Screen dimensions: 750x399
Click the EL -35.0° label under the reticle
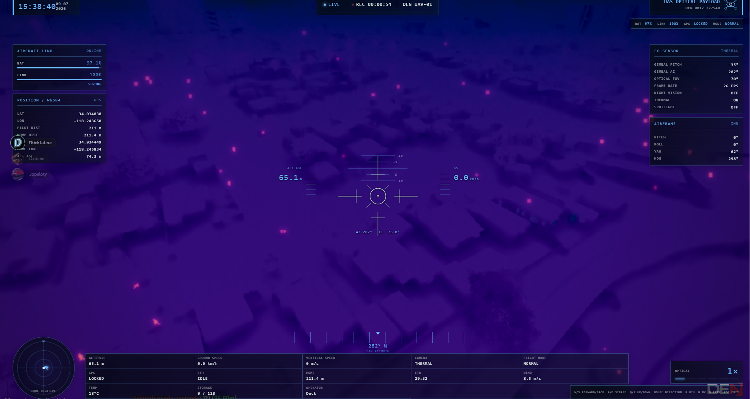click(389, 232)
